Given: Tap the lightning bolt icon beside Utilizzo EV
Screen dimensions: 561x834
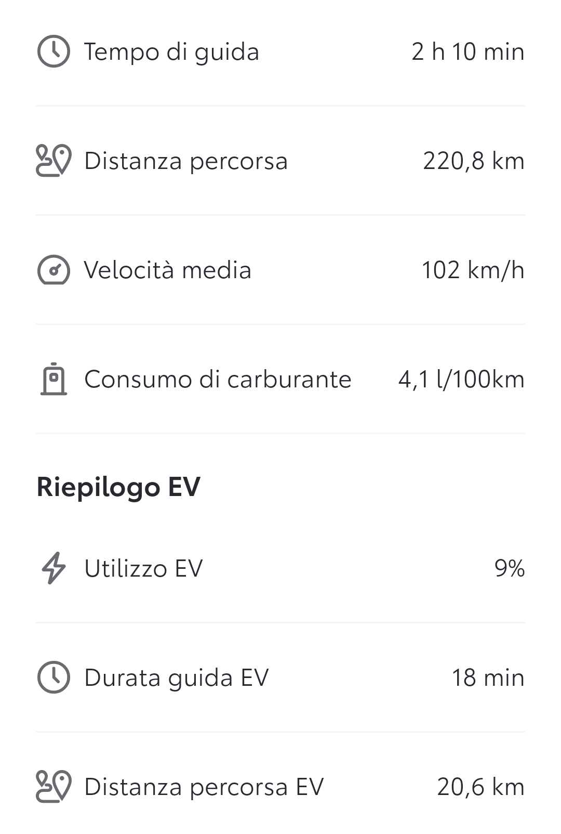Looking at the screenshot, I should 54,568.
